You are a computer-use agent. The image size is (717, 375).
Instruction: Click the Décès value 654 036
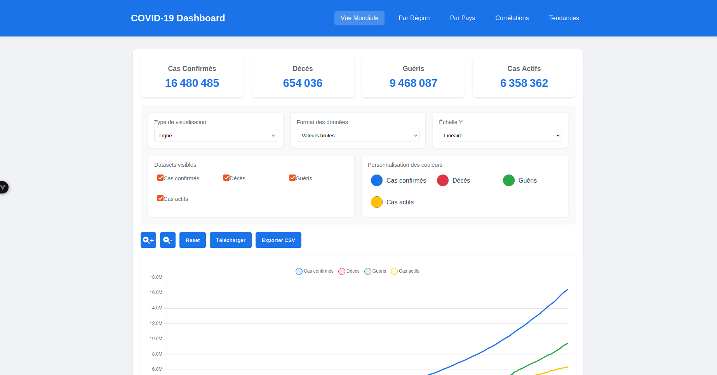(x=303, y=83)
